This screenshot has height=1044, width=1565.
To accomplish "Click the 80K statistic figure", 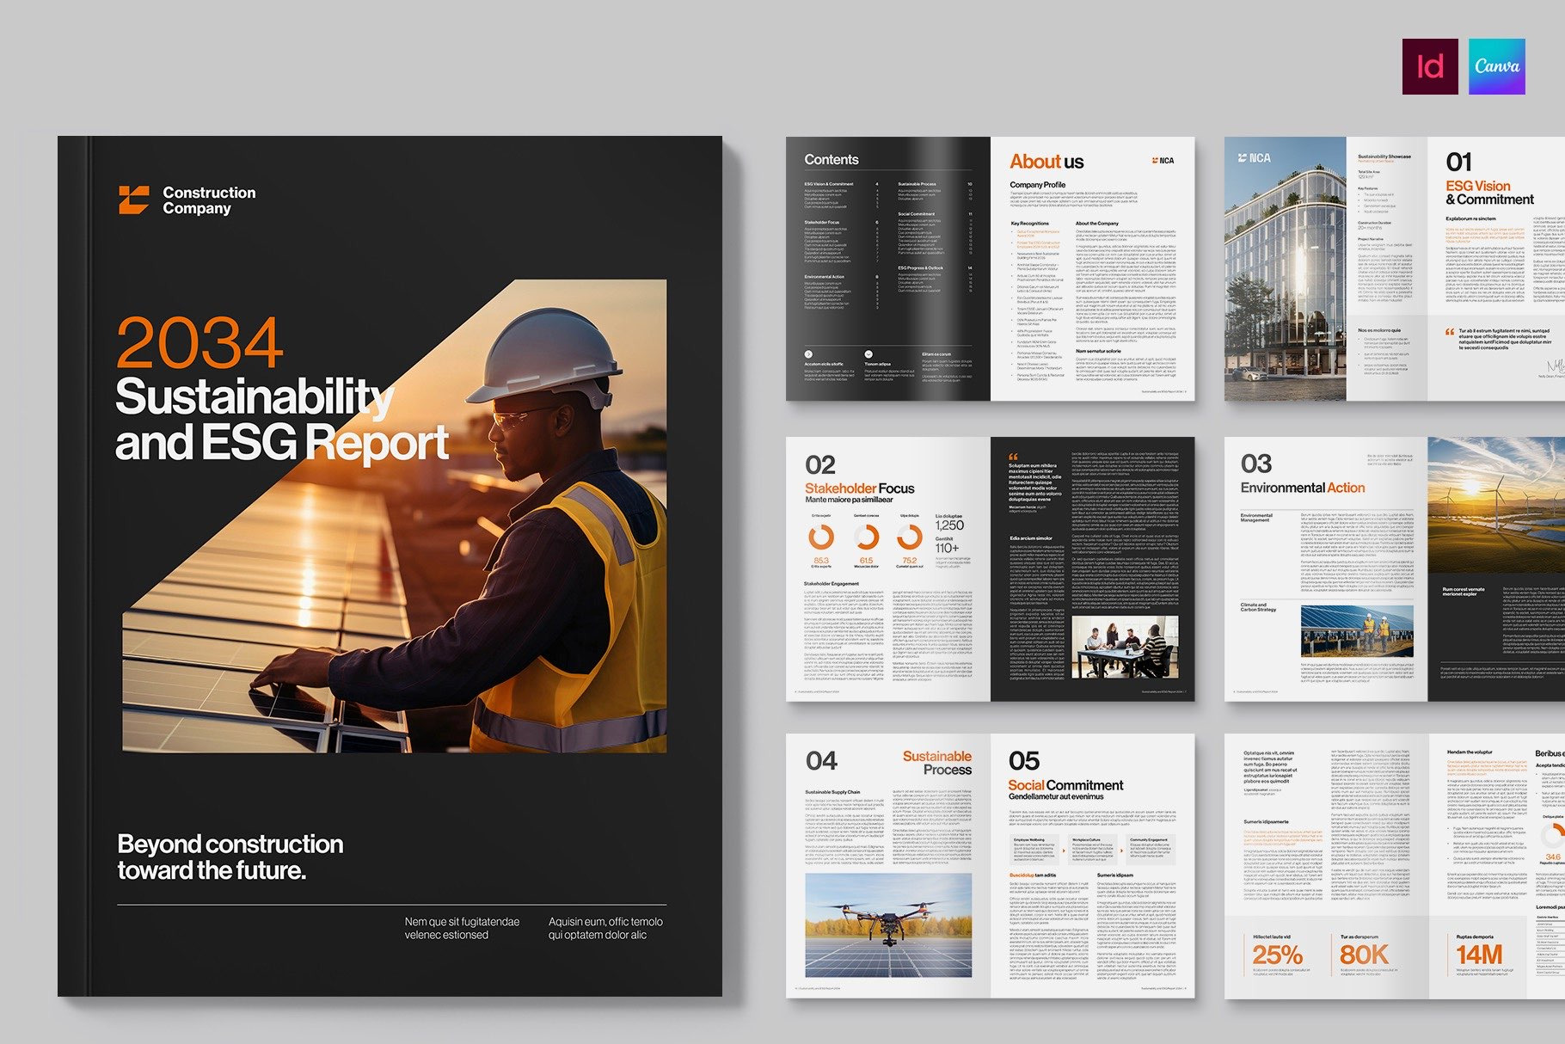I will point(1364,955).
